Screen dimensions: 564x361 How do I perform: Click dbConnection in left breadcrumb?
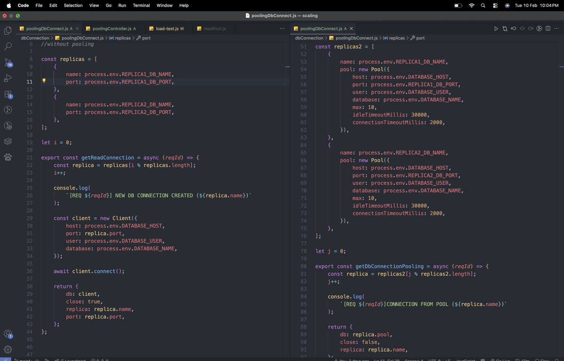coord(35,38)
